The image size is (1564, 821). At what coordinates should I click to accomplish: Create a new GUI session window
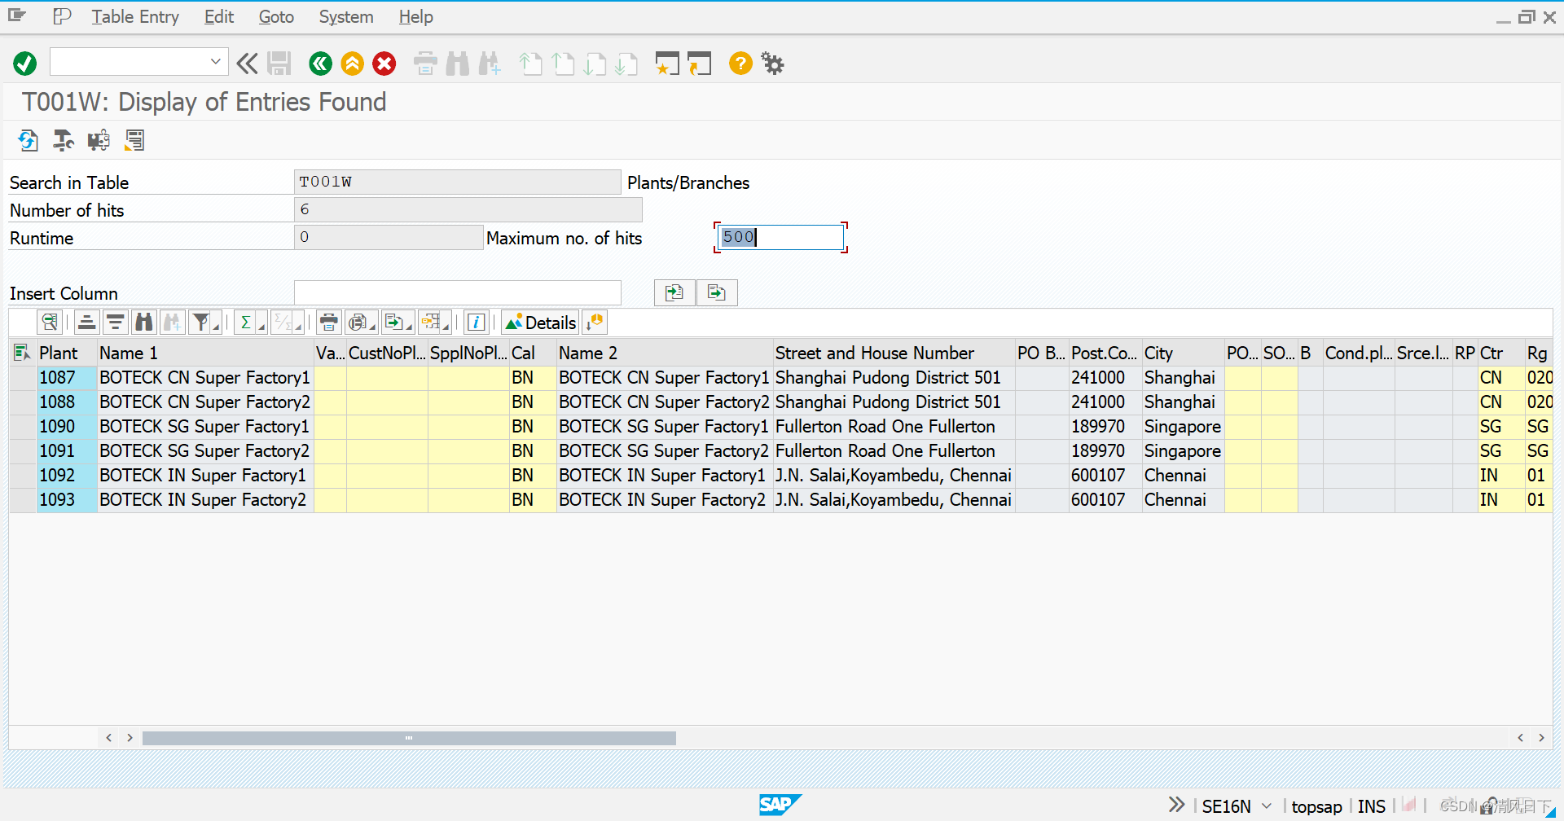coord(667,64)
